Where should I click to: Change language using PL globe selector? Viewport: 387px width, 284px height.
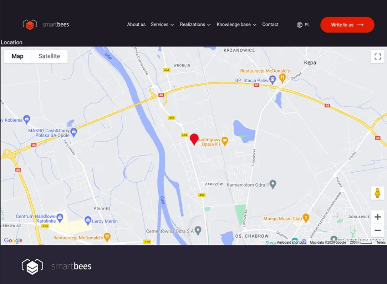303,25
